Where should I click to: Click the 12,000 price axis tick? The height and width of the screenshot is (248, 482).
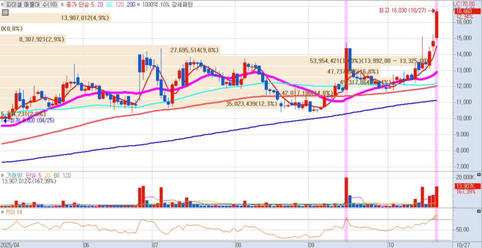click(x=464, y=86)
